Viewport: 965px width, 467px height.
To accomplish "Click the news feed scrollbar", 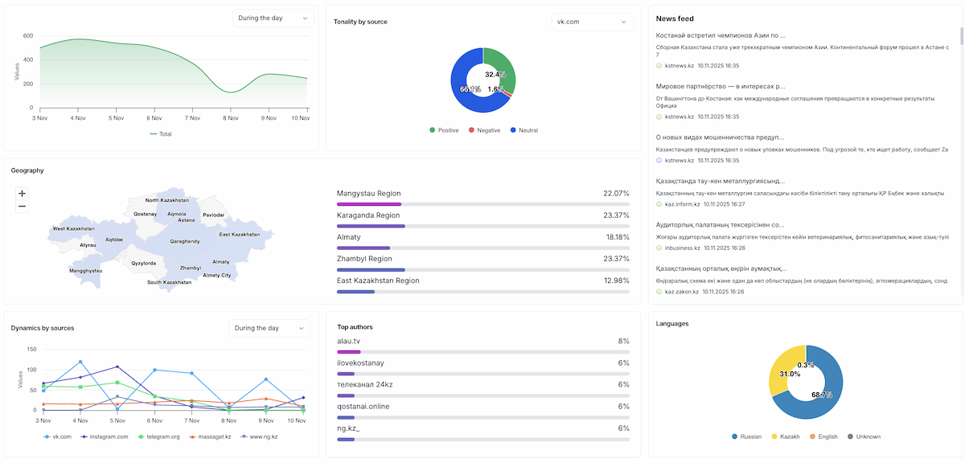I will [961, 36].
